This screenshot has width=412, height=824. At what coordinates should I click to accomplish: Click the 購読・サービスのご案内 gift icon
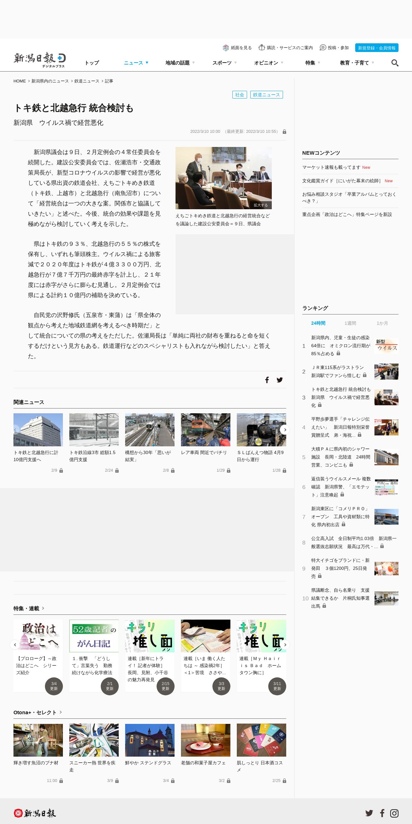pos(262,47)
